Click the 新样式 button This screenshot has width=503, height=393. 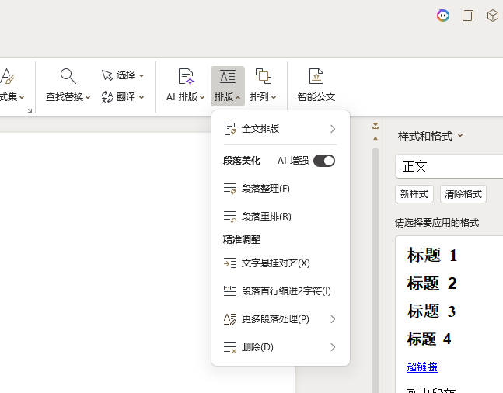[x=414, y=194]
